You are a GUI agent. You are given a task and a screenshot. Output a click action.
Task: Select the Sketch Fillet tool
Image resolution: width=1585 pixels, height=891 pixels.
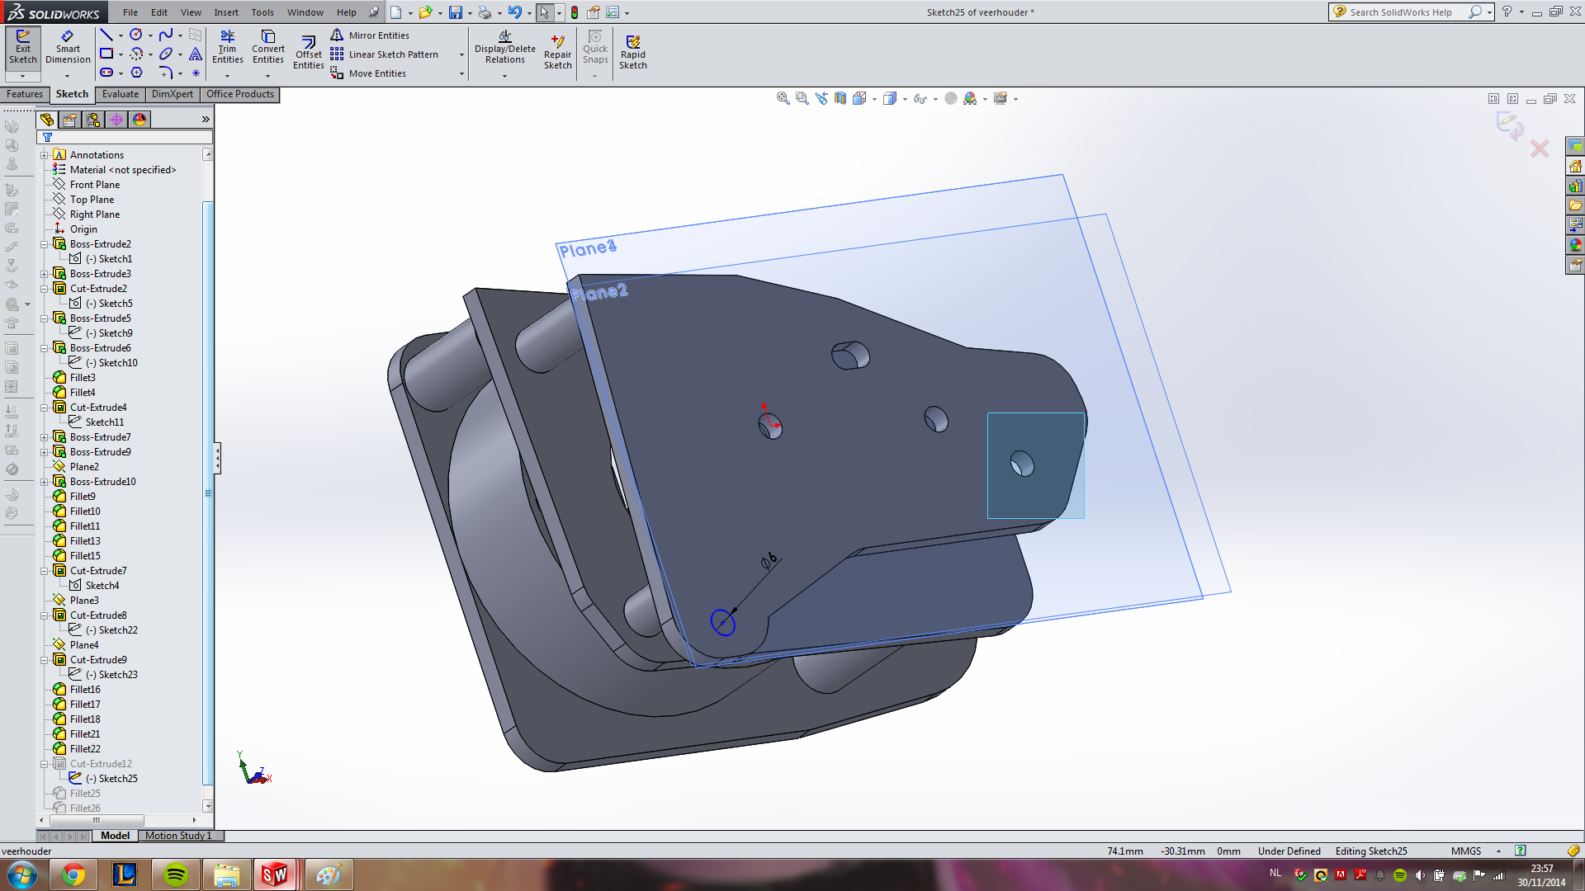[166, 73]
